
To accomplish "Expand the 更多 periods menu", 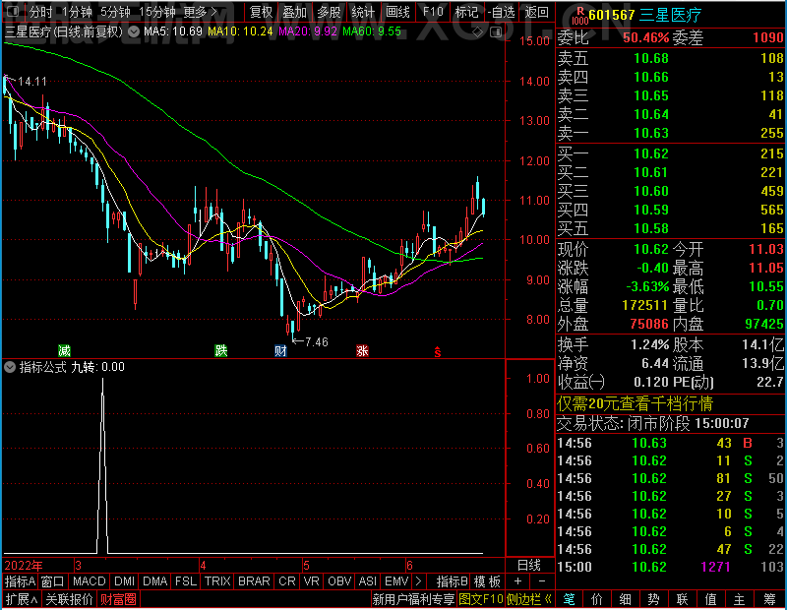I will tap(201, 12).
